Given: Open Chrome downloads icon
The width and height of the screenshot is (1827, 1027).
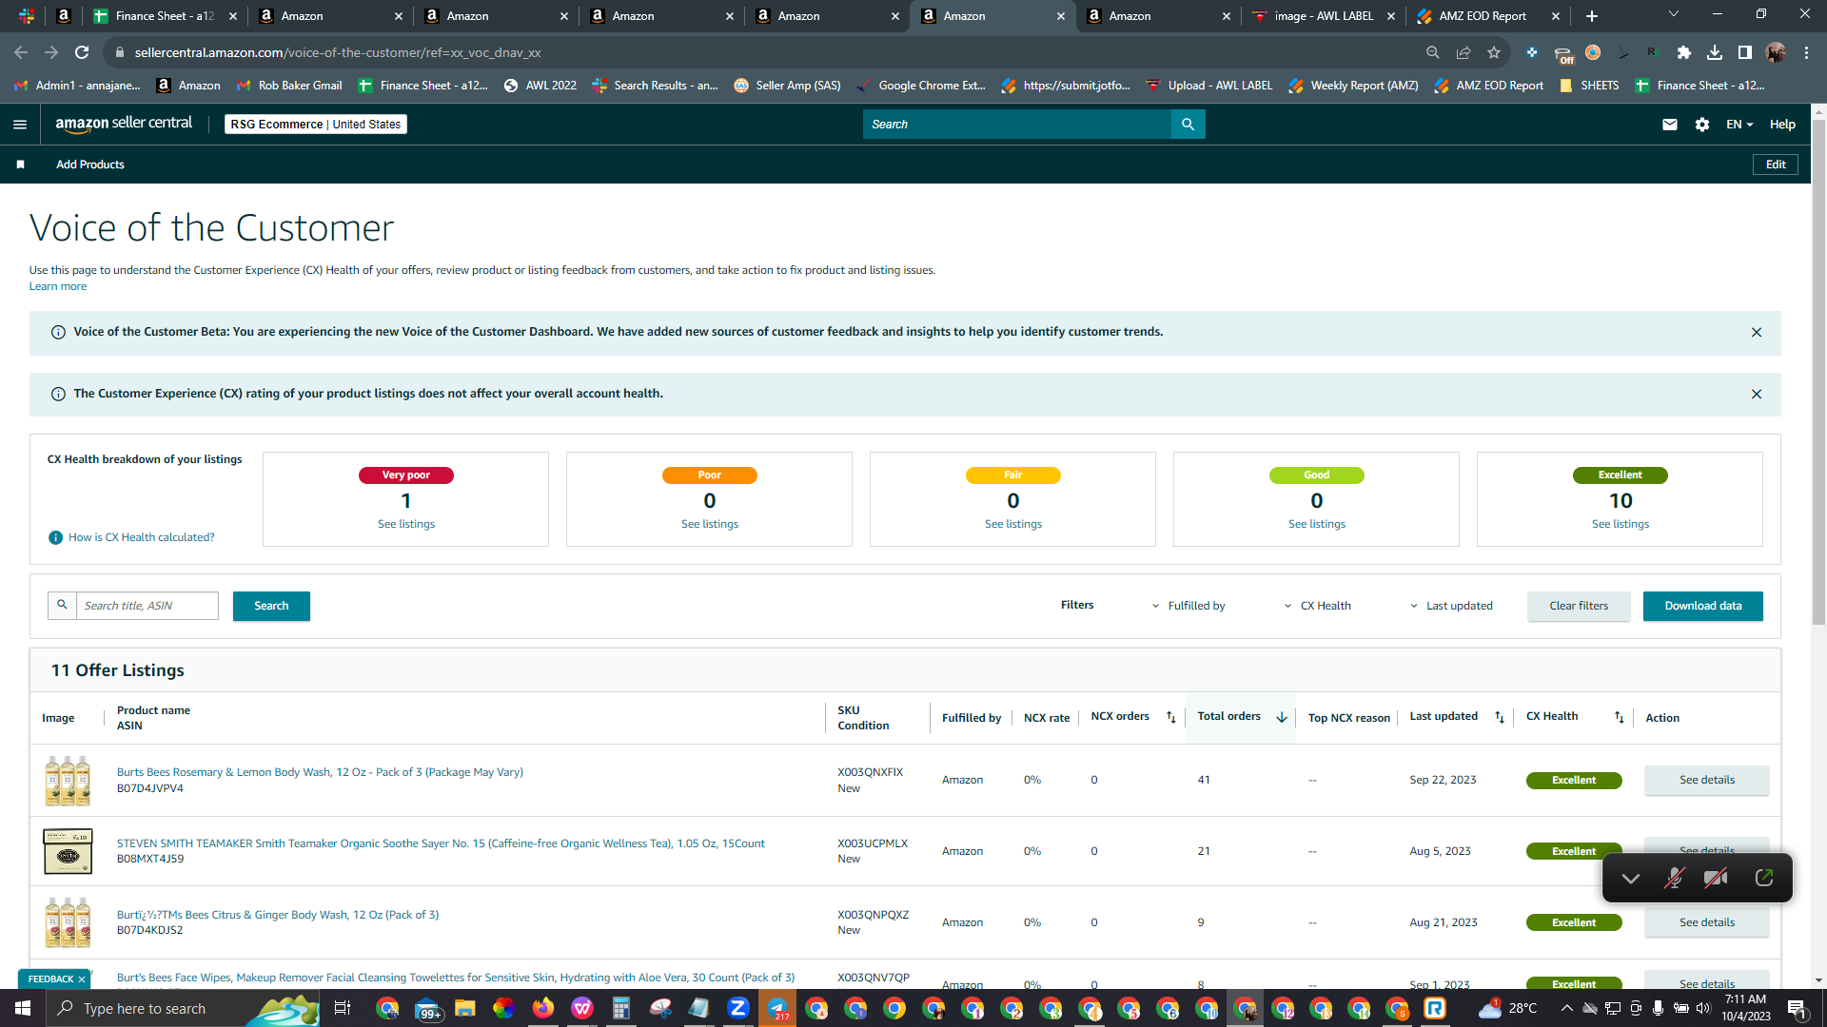Looking at the screenshot, I should point(1715,52).
